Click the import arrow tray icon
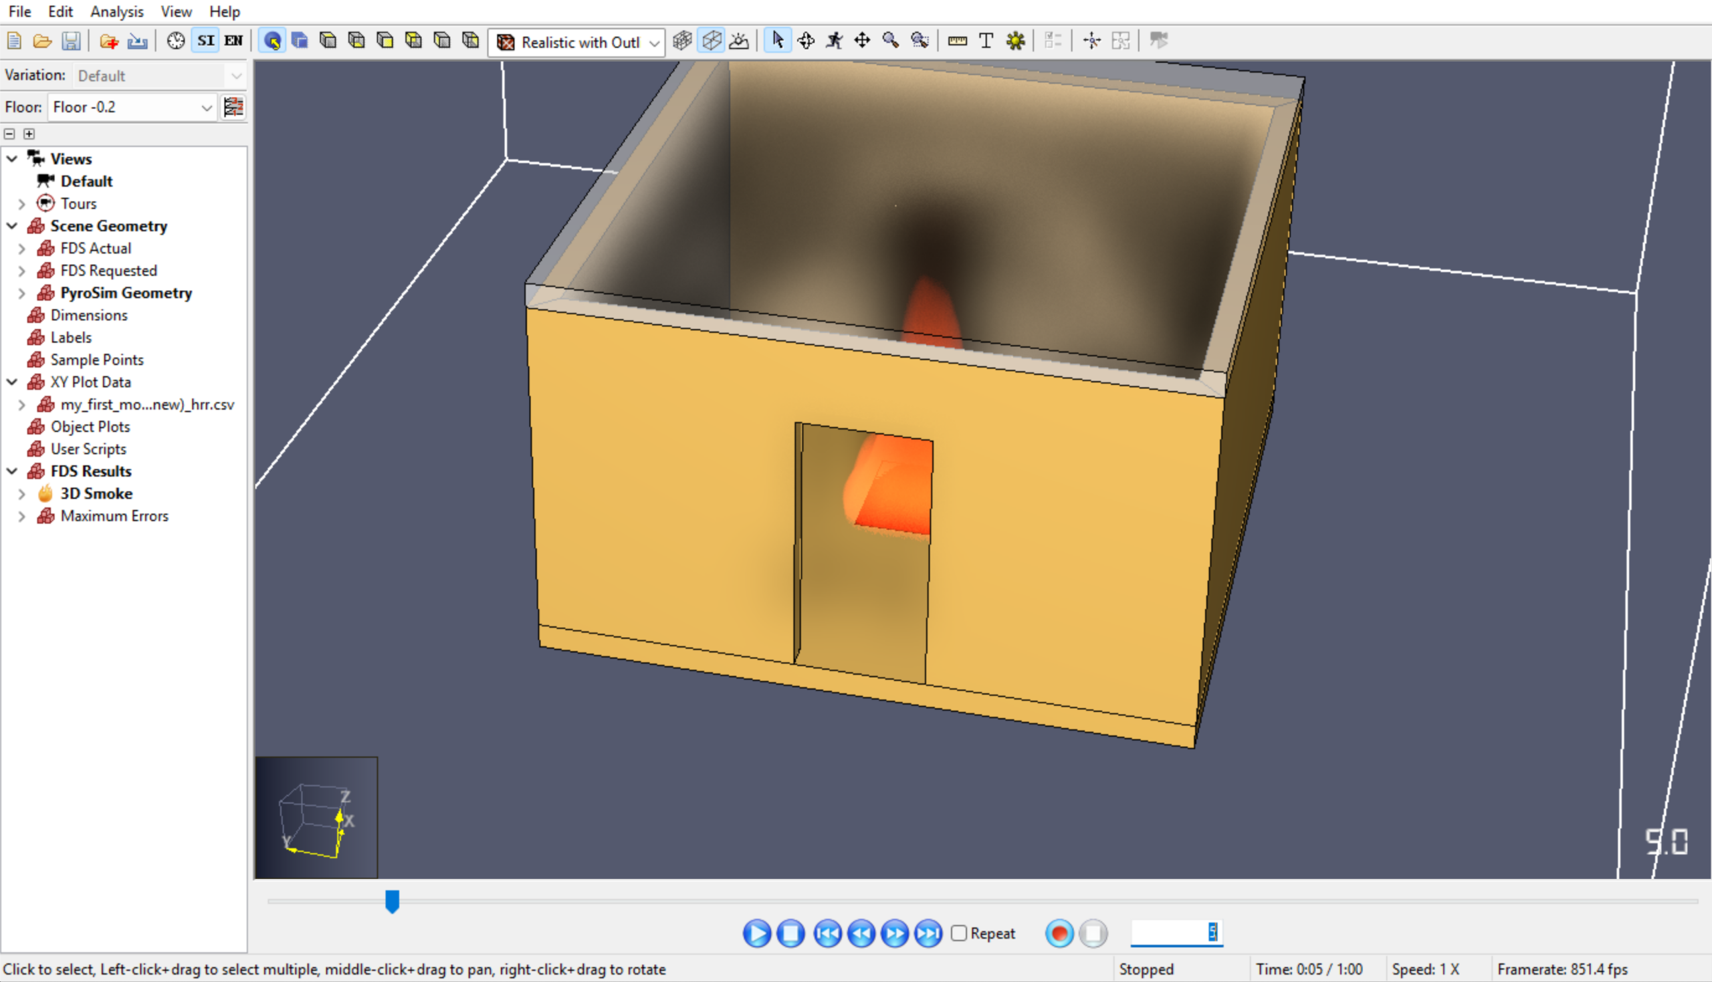This screenshot has width=1712, height=982. coord(137,41)
